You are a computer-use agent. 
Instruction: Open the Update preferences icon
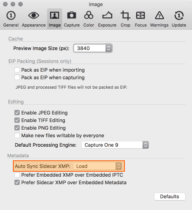[x=179, y=16]
